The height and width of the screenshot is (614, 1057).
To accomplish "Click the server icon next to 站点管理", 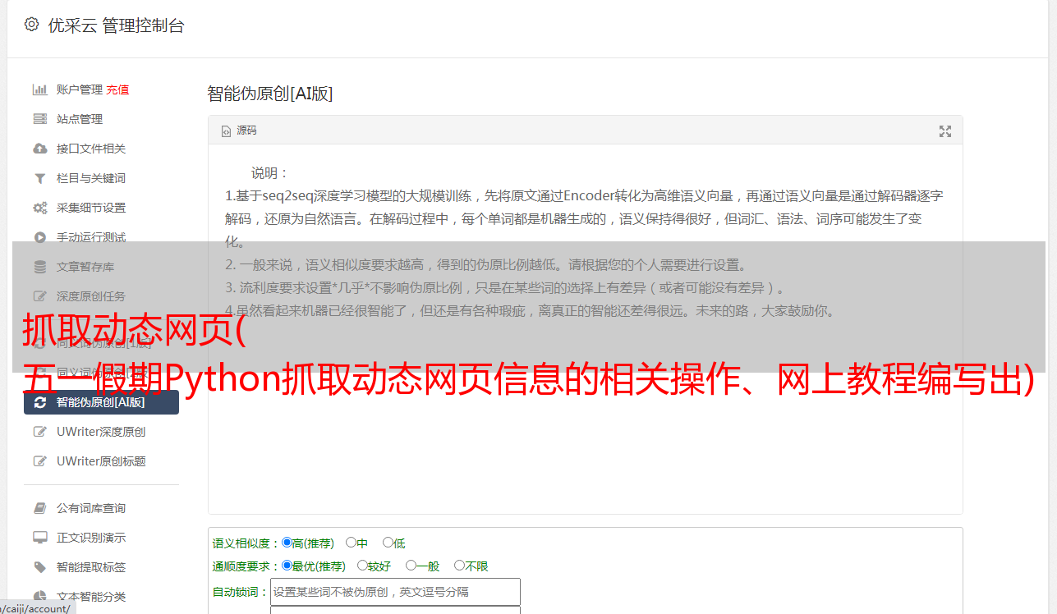I will point(39,119).
